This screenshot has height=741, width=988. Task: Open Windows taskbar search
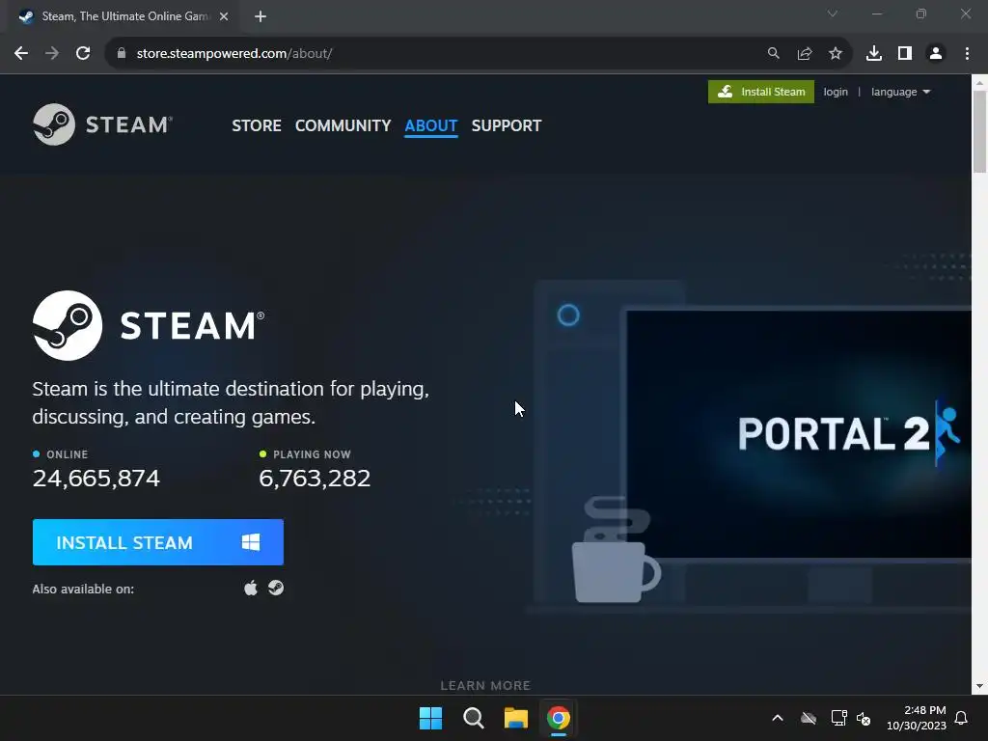473,718
